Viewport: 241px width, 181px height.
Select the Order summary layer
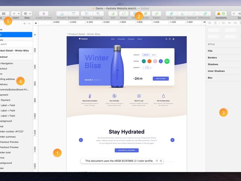tap(16, 137)
